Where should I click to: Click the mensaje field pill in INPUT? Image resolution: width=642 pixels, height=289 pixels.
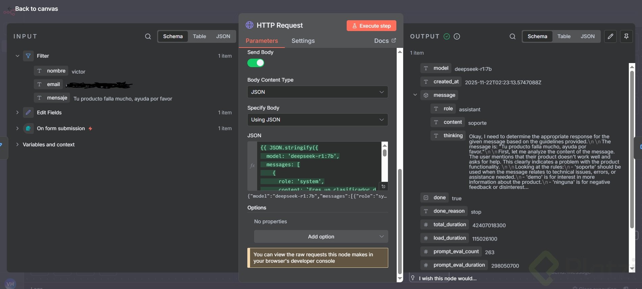point(52,98)
